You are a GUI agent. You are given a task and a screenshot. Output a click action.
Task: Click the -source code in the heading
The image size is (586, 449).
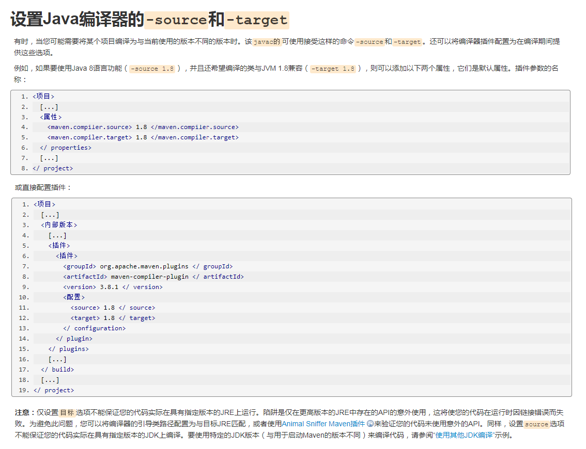click(176, 20)
